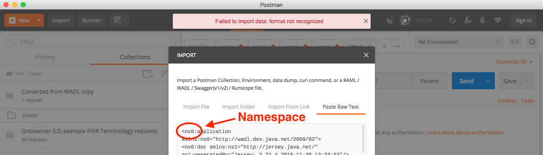Click the New button

[x=19, y=20]
